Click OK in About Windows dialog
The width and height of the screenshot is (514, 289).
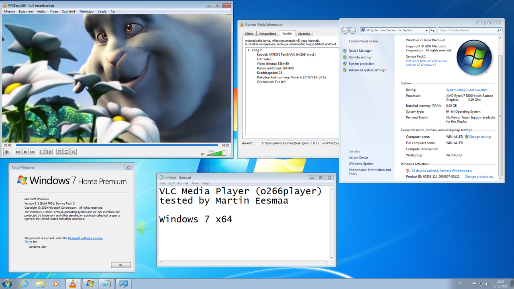121,265
